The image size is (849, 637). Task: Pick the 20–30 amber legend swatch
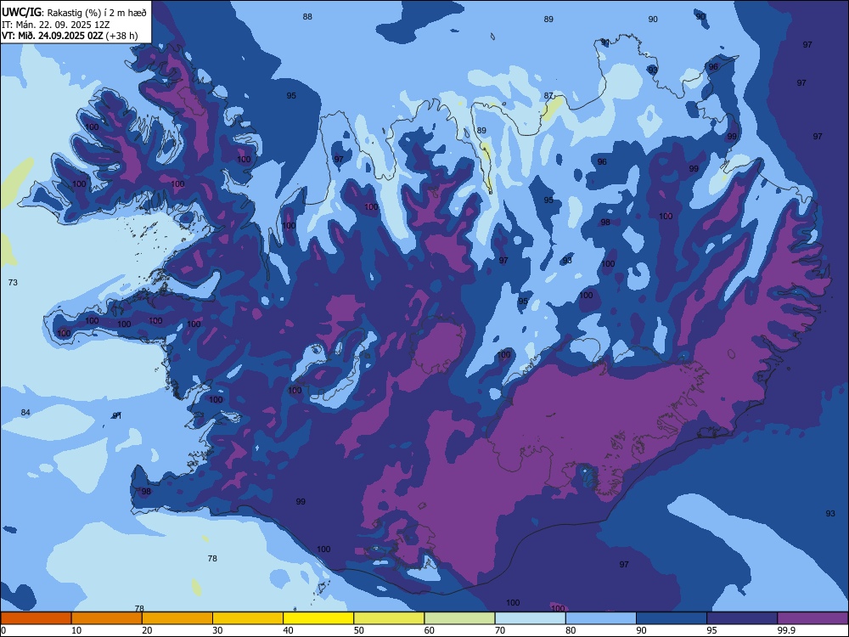click(177, 618)
